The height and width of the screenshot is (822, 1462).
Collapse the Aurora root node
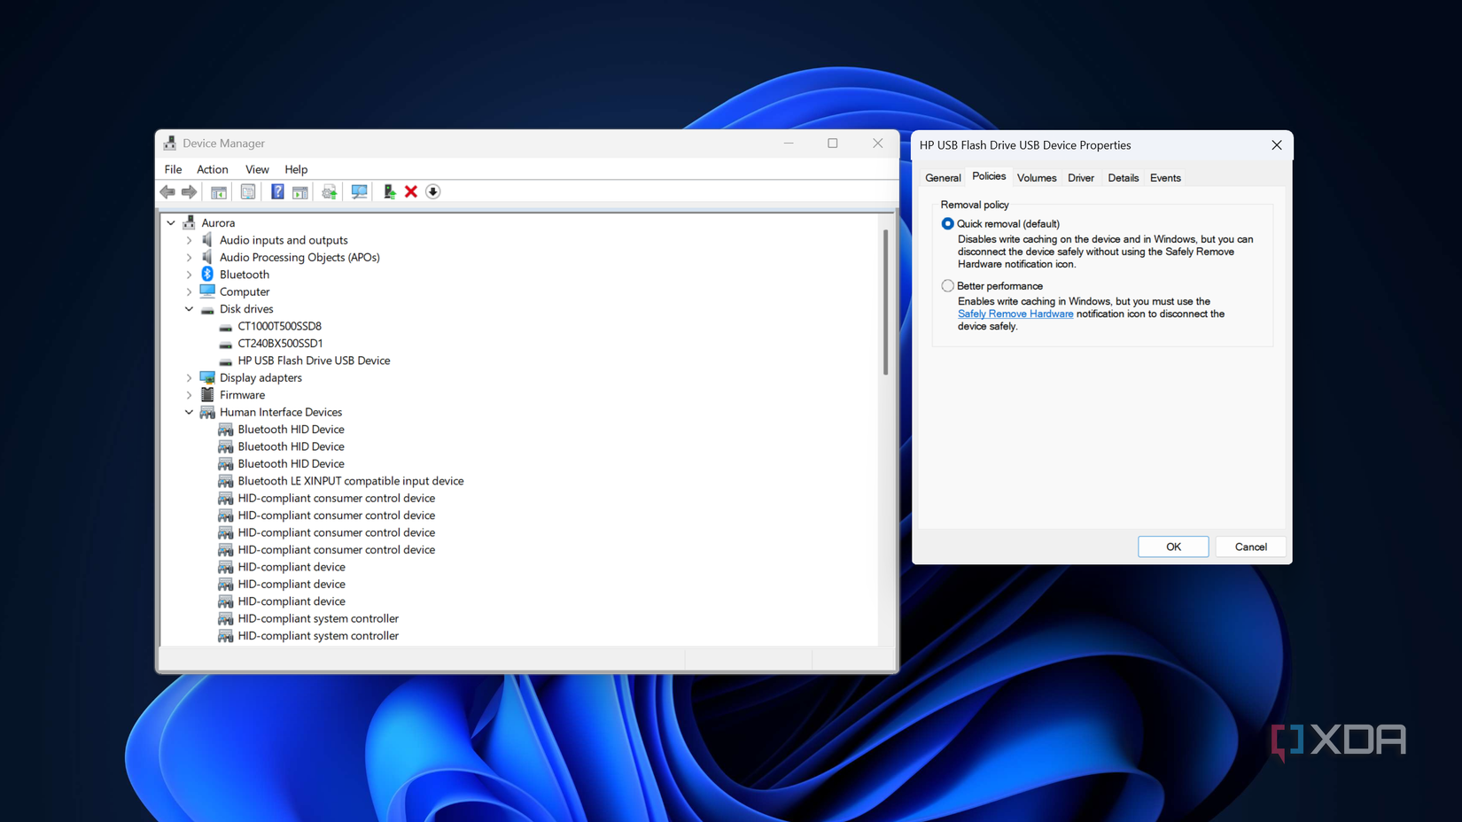(171, 223)
